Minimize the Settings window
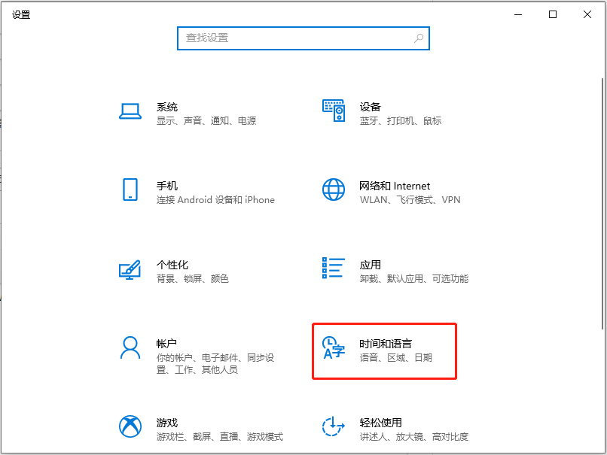This screenshot has width=607, height=455. (518, 14)
